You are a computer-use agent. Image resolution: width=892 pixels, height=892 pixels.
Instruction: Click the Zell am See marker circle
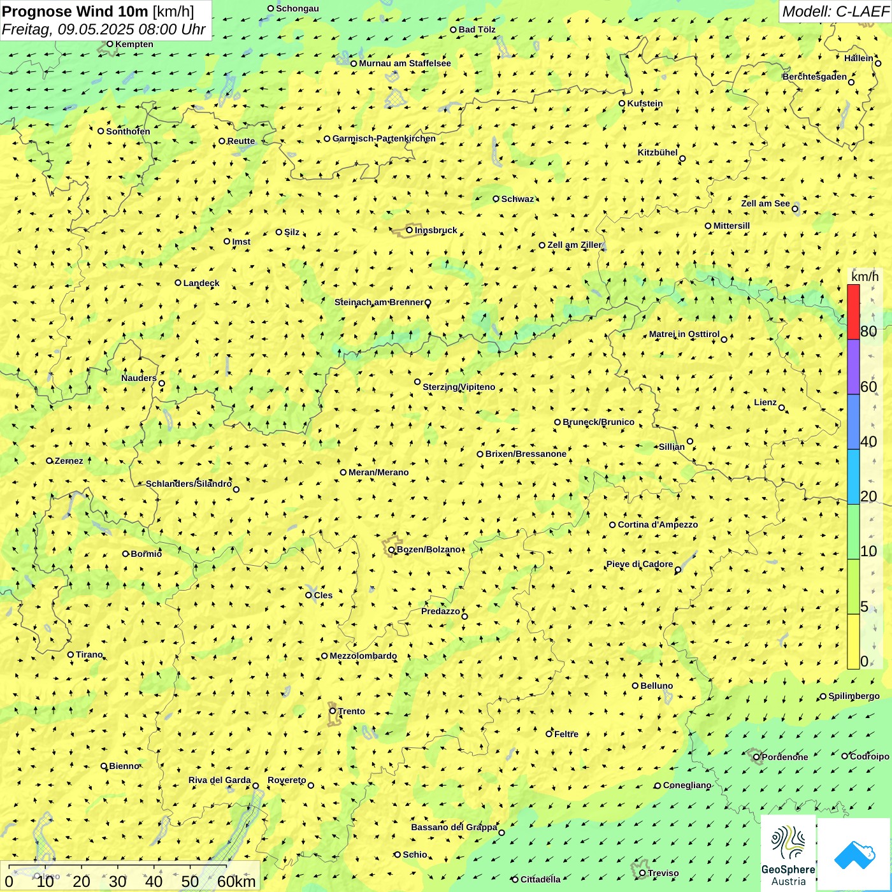pos(795,209)
